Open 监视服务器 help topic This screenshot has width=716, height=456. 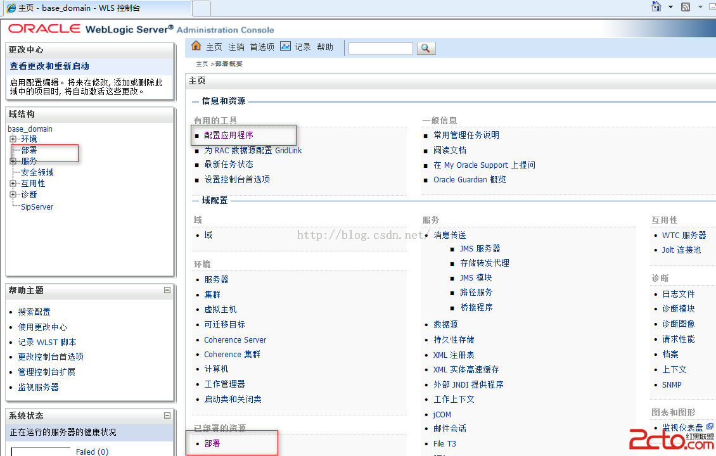[39, 387]
